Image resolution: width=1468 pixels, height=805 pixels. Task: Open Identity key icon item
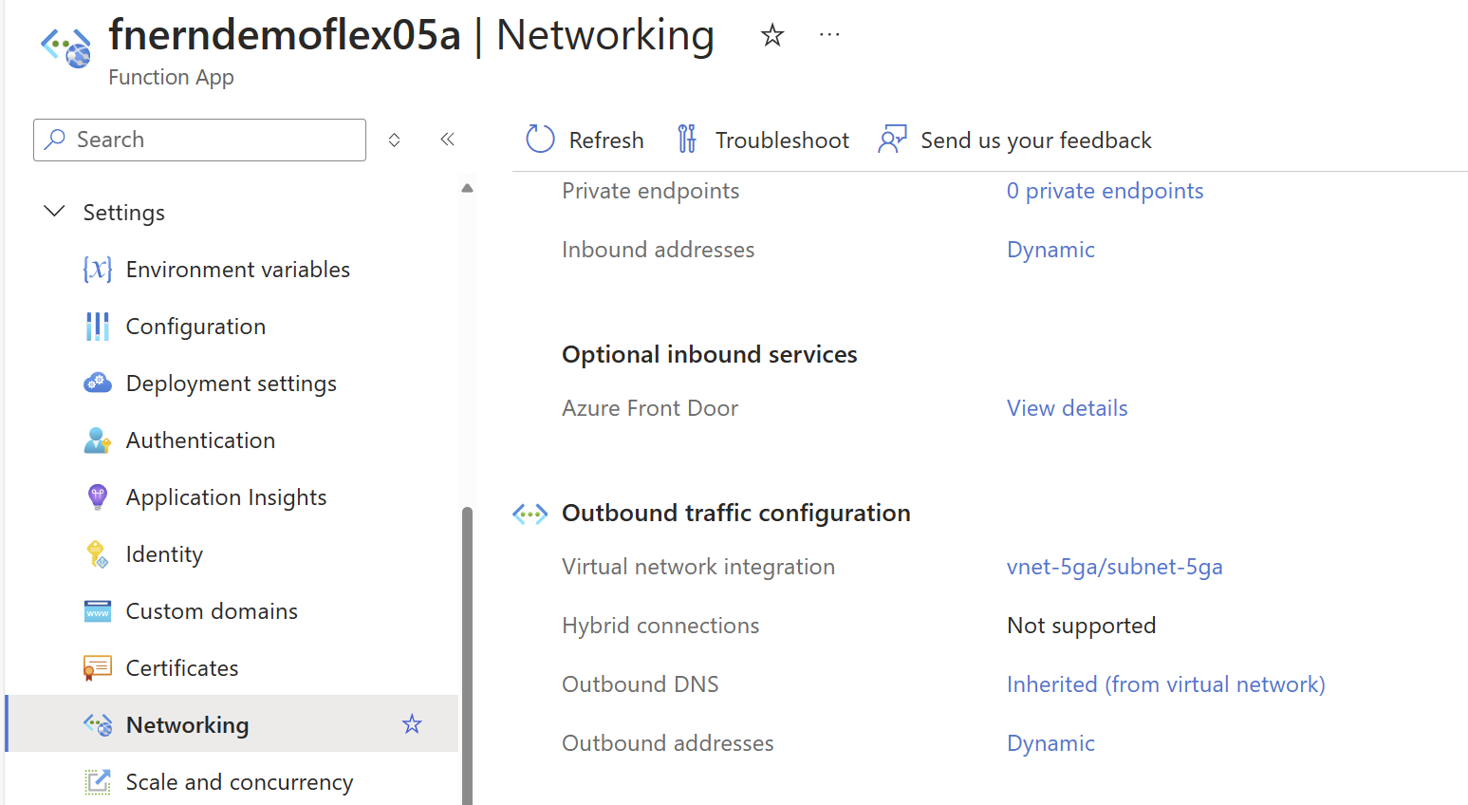tap(98, 554)
